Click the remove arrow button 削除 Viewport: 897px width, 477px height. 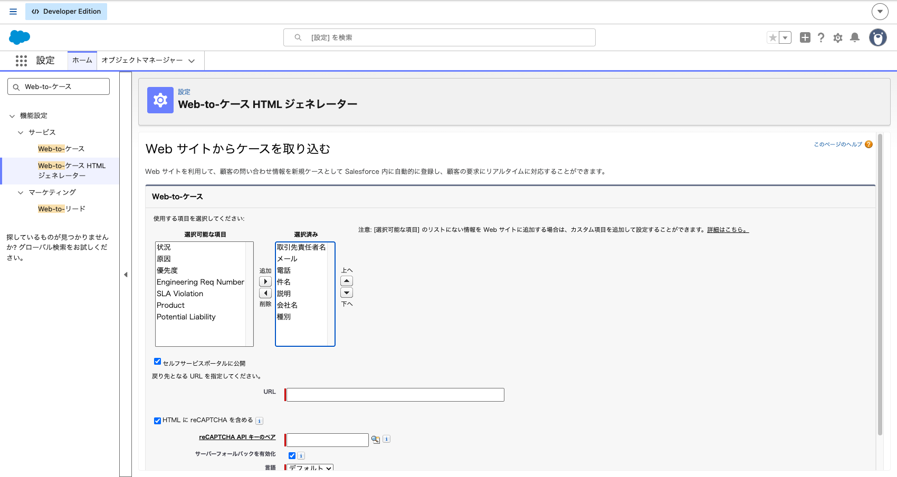point(265,293)
